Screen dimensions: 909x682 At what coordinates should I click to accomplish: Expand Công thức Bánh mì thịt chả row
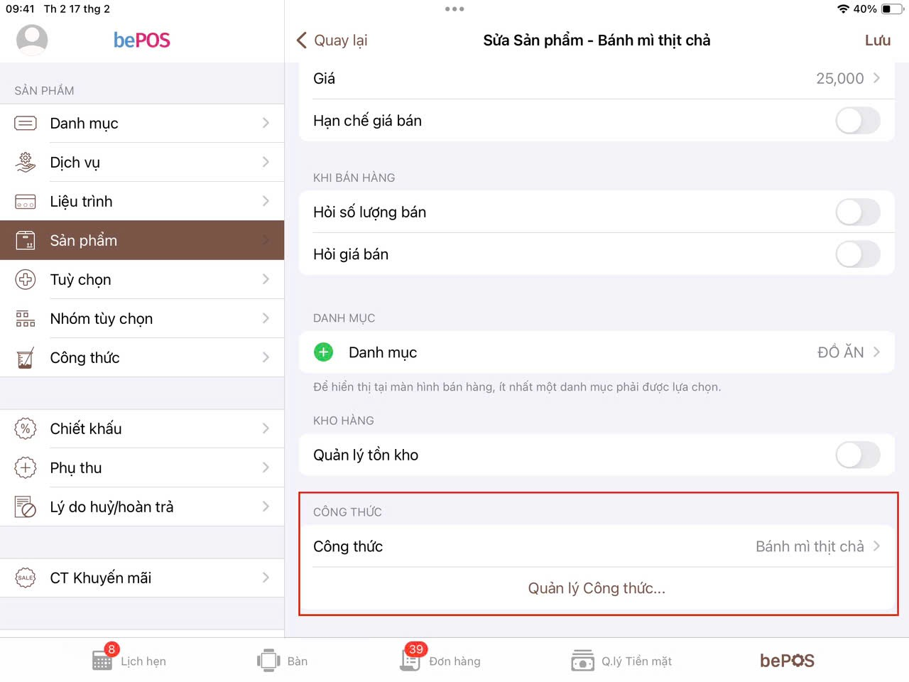(597, 546)
